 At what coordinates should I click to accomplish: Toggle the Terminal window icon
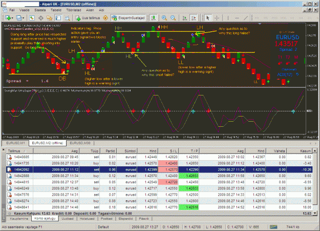point(58,18)
